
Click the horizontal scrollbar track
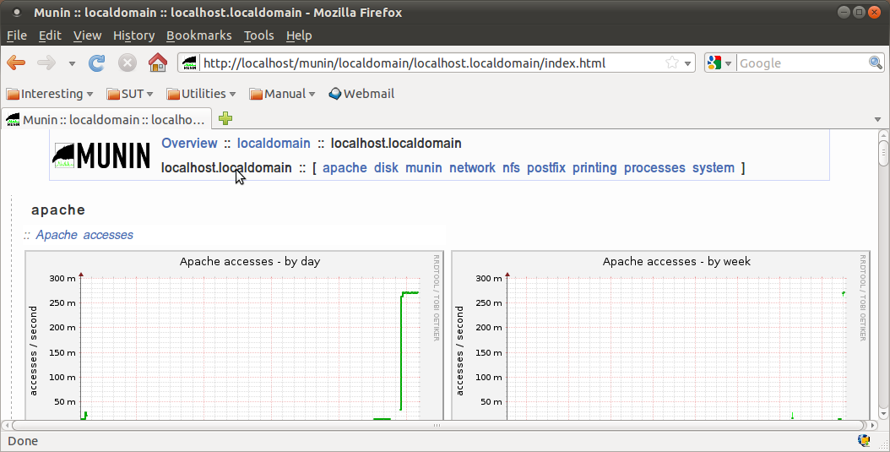[437, 425]
